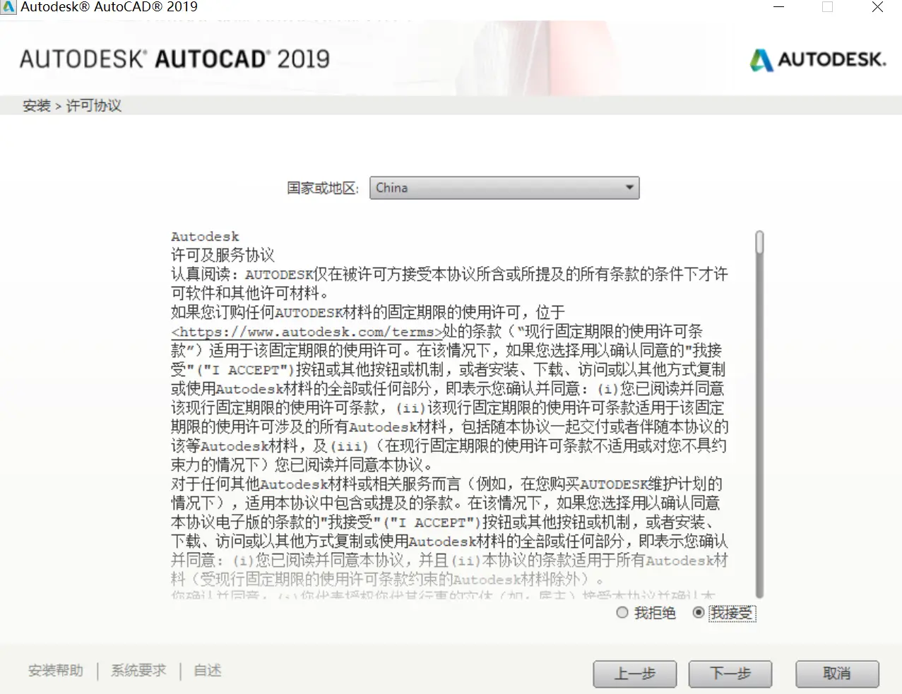Open the 自述 link
902x694 pixels.
pyautogui.click(x=208, y=671)
